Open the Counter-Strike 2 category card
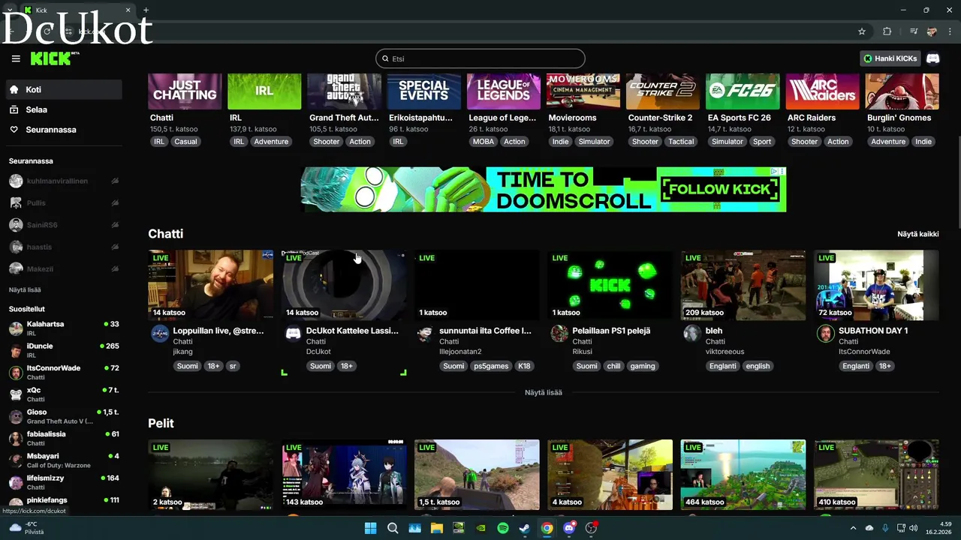This screenshot has width=961, height=540. pyautogui.click(x=663, y=91)
